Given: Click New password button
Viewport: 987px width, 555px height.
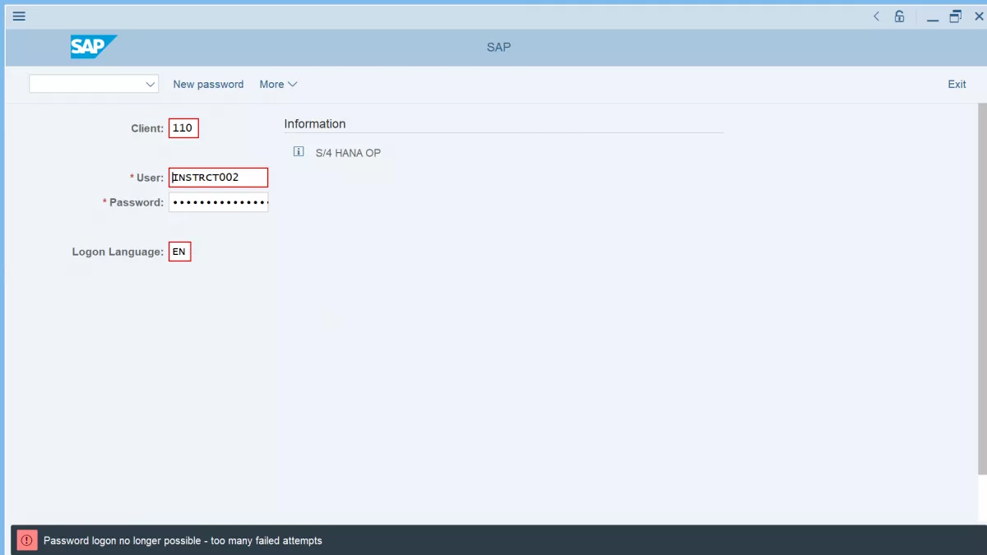Looking at the screenshot, I should [x=208, y=84].
